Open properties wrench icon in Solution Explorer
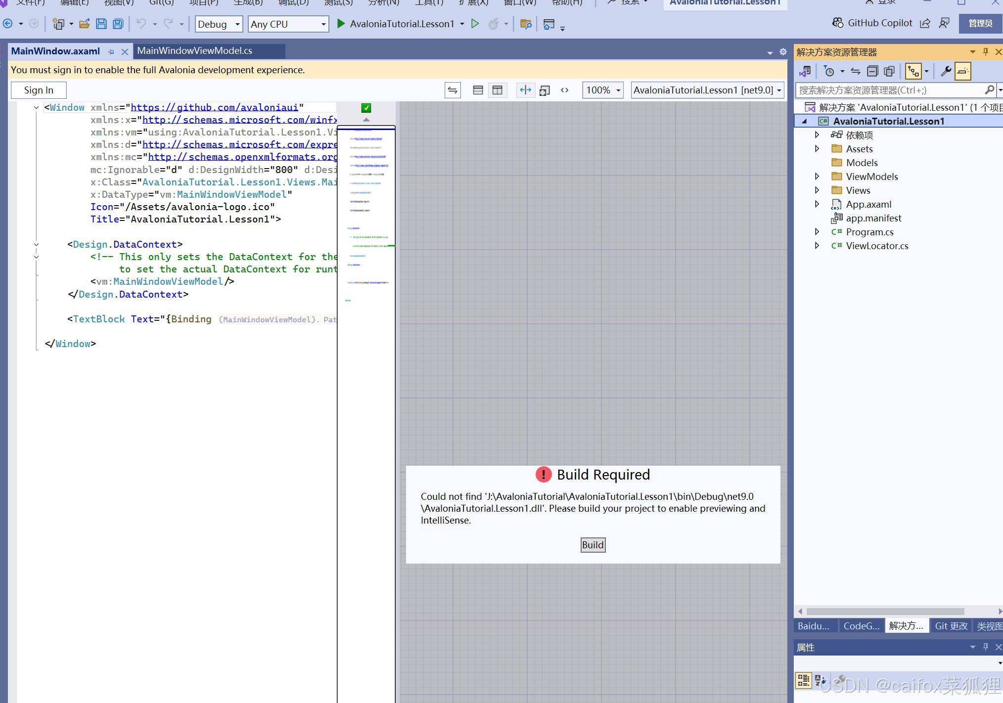This screenshot has height=703, width=1003. pos(946,71)
